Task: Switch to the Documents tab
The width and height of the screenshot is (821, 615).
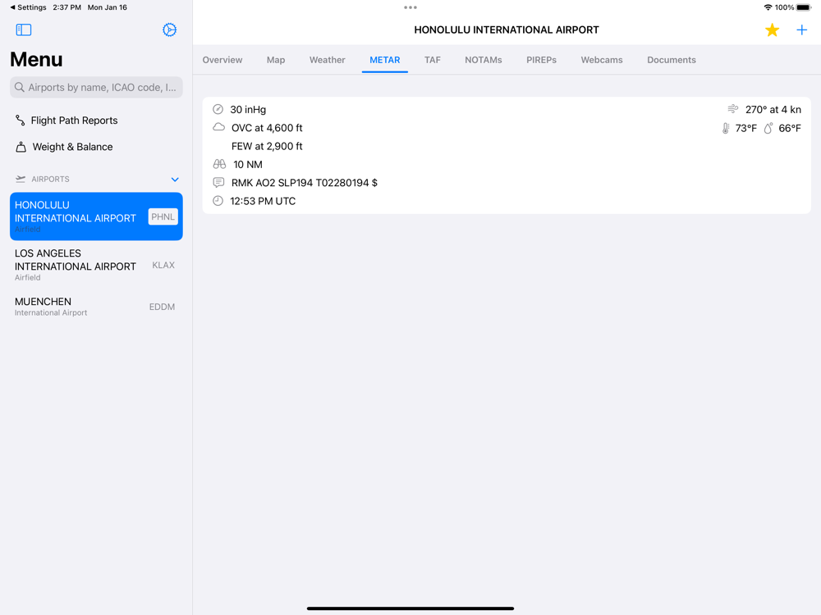Action: tap(672, 60)
